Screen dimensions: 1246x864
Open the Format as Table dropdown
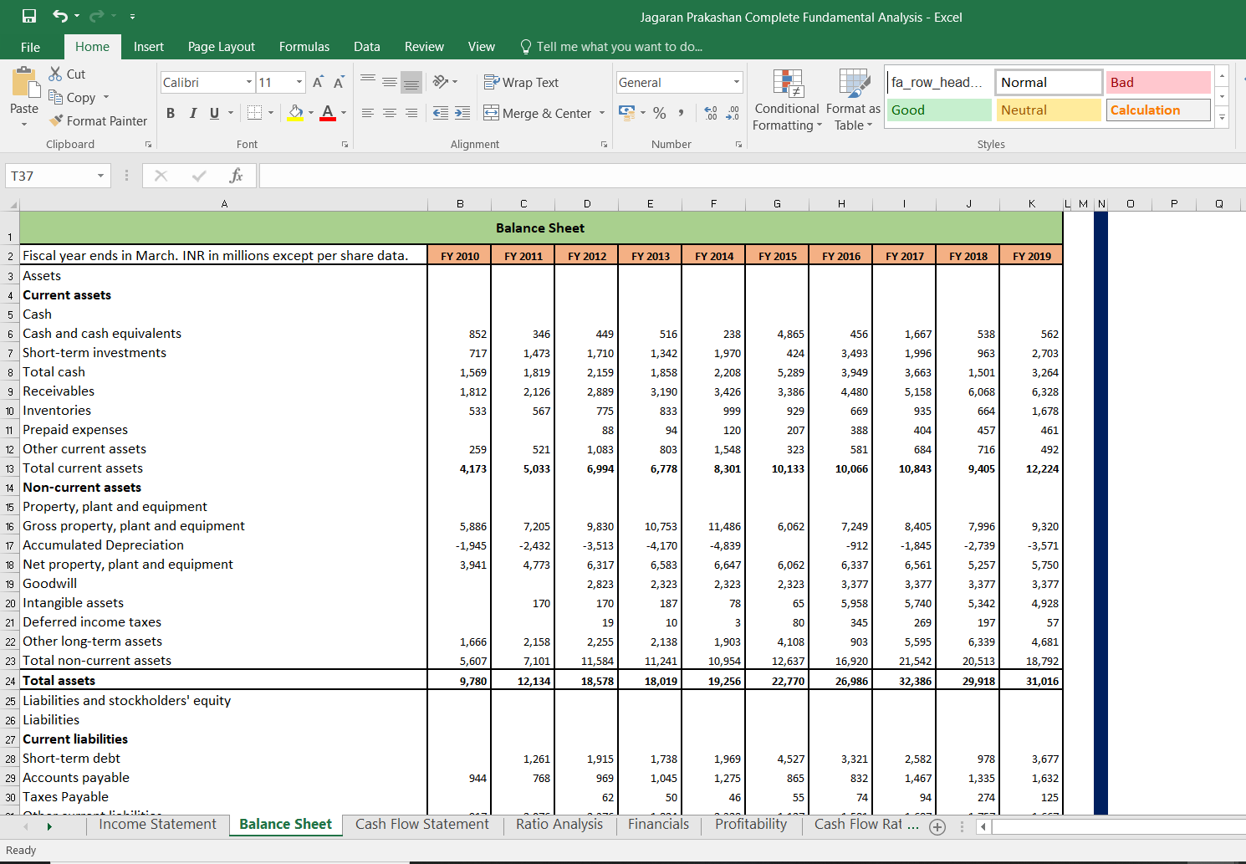[853, 100]
